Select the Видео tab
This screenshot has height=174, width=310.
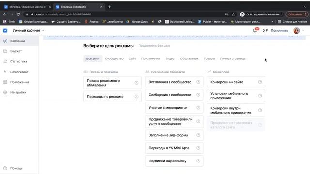170,59
